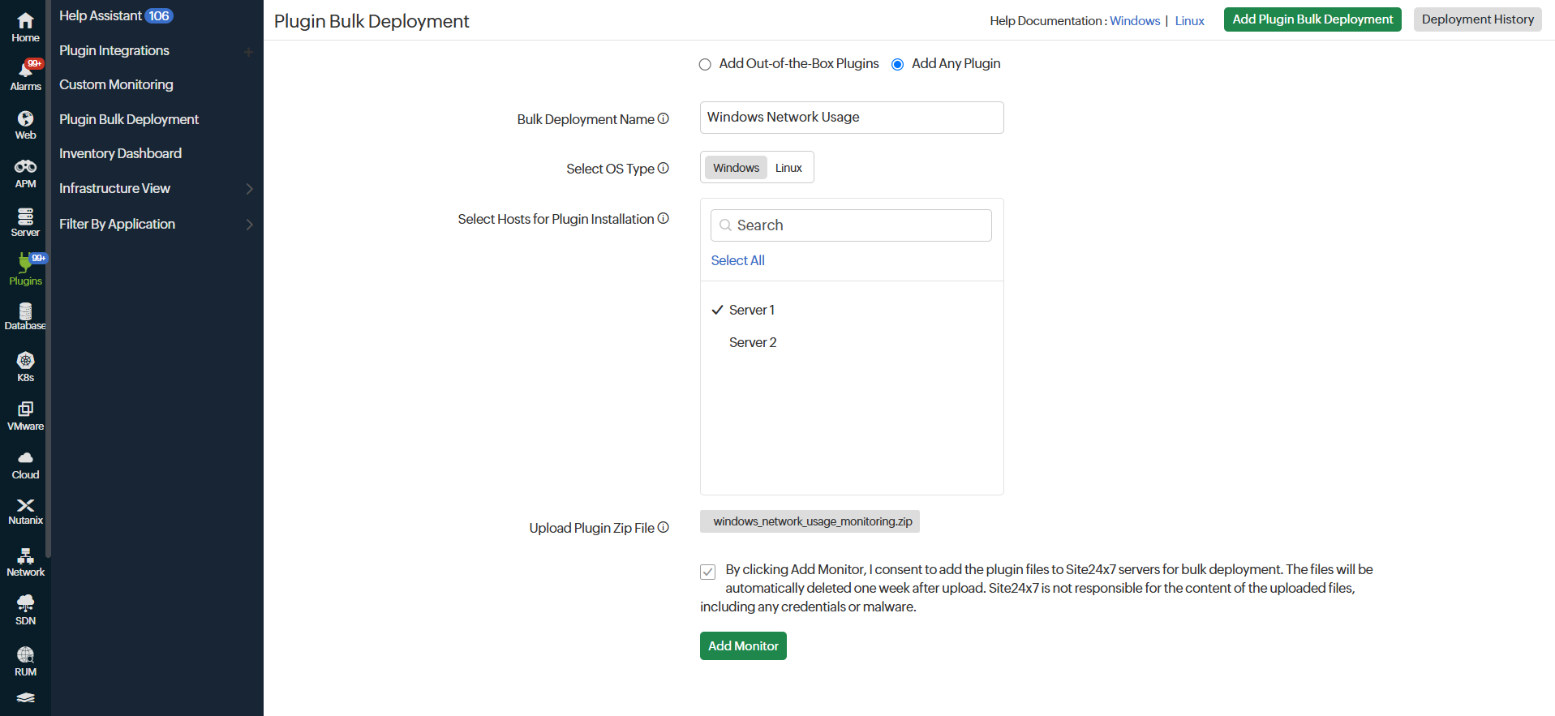Expand Plugin Integrations with plus icon
The width and height of the screenshot is (1555, 716).
click(x=248, y=52)
